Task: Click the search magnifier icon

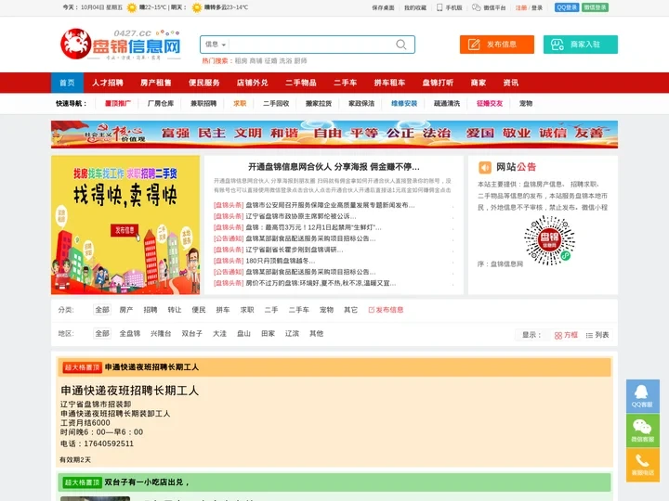Action: pos(400,45)
